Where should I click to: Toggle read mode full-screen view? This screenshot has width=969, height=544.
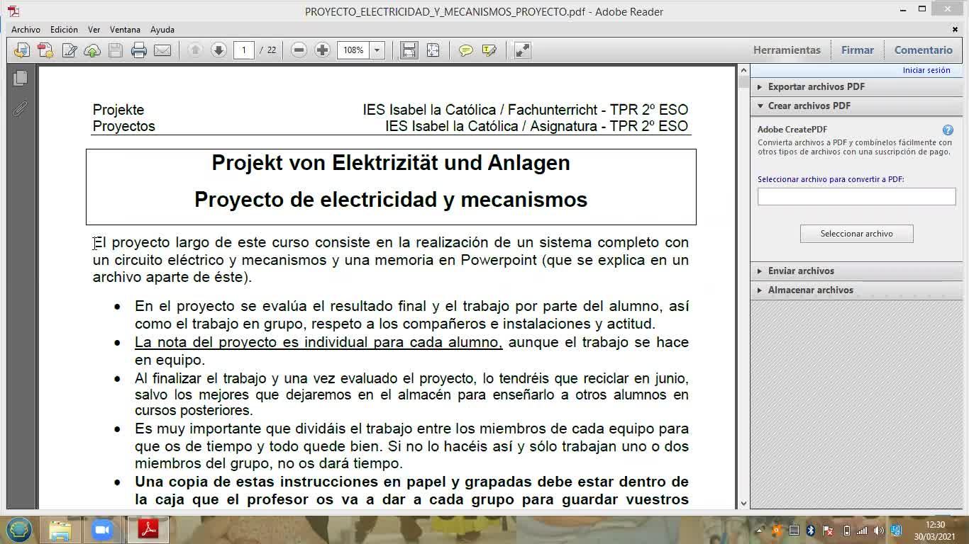click(522, 50)
